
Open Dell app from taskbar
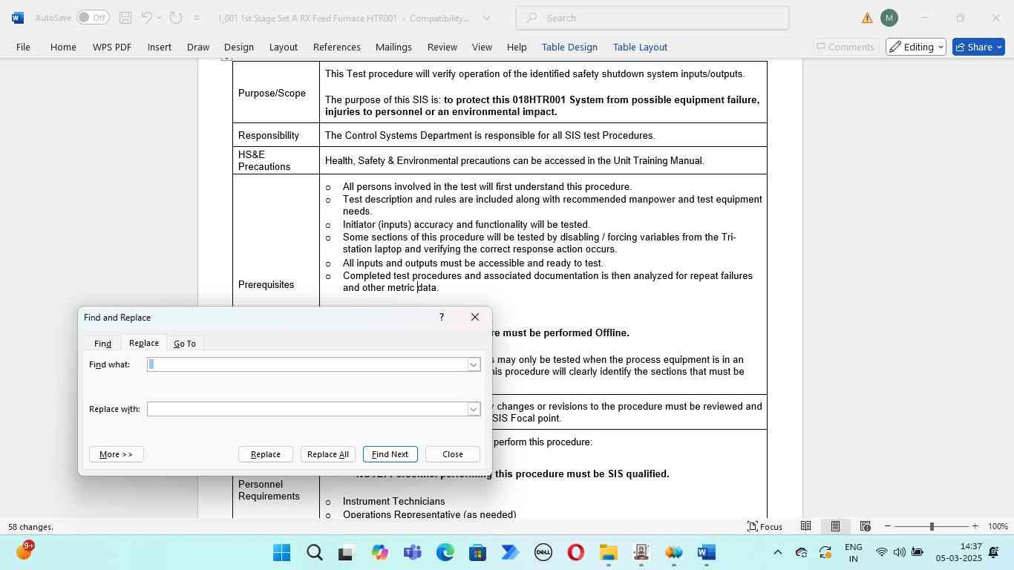[x=543, y=553]
